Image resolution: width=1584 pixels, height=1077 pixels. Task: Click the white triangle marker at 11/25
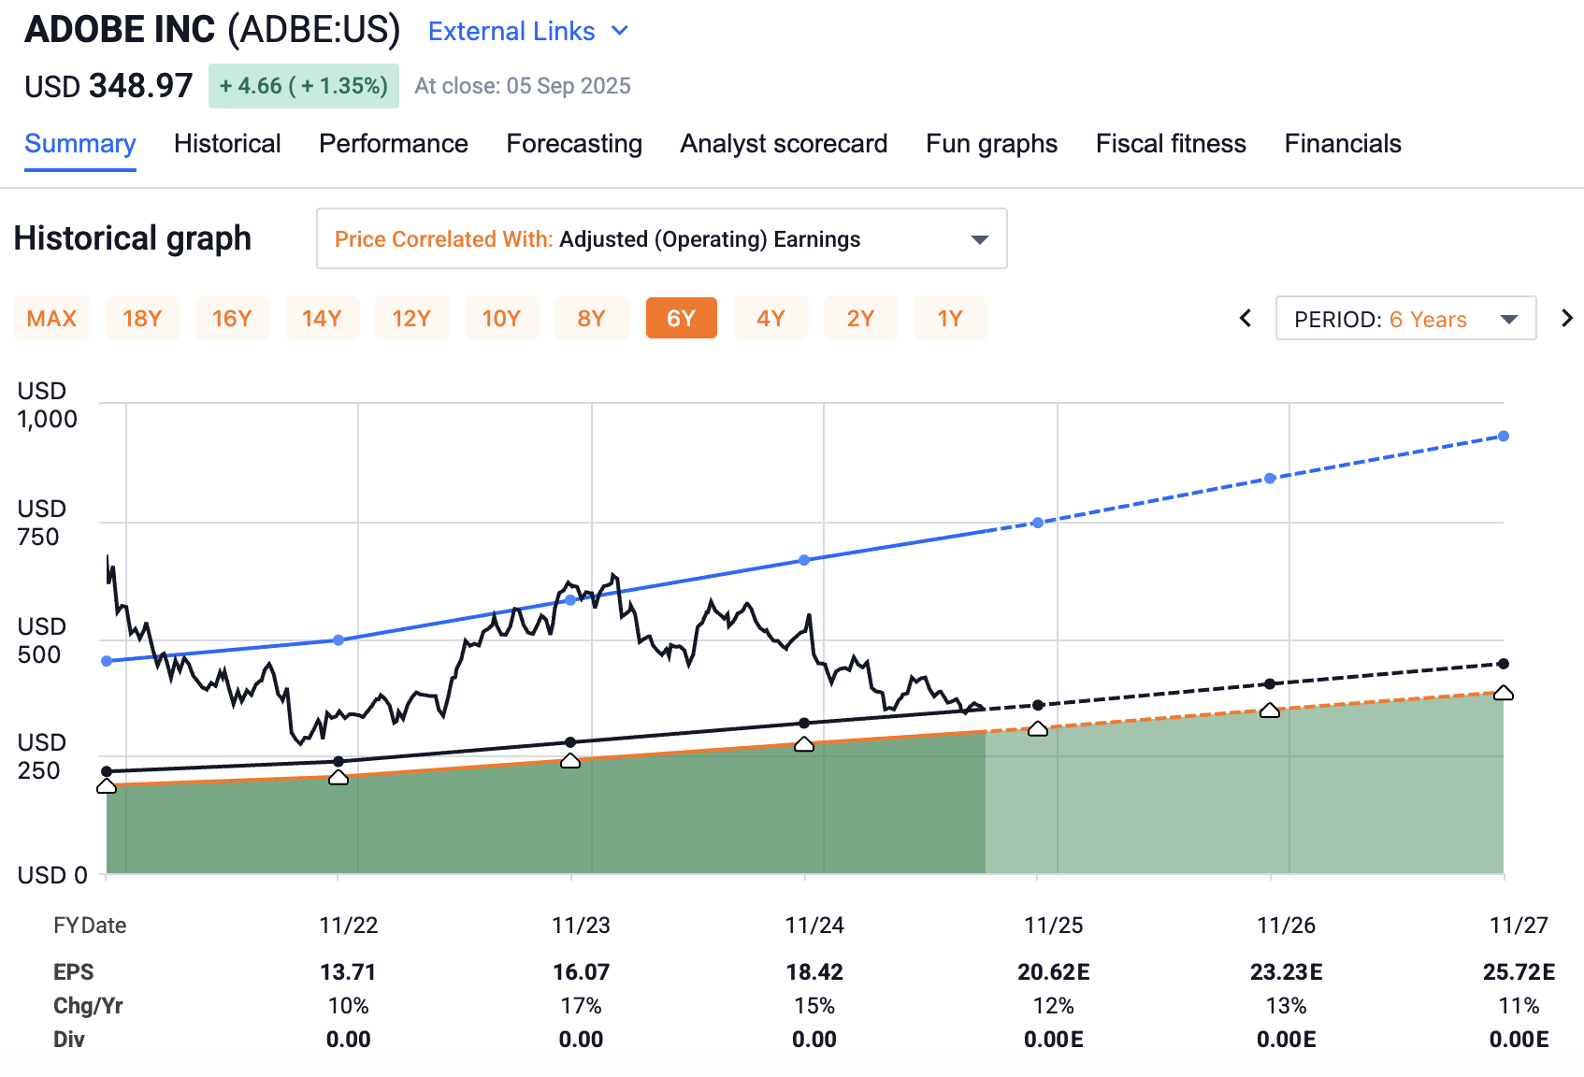pos(1038,729)
